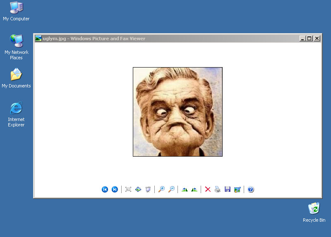Open Picture Viewer help
Viewport: 331px width, 237px height.
coord(251,189)
